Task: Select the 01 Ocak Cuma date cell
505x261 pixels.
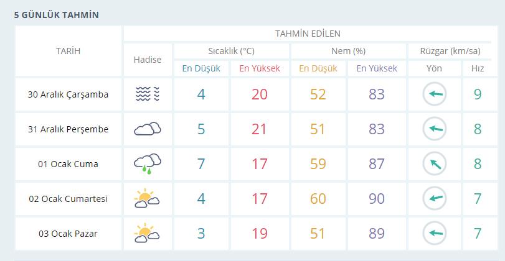Action: point(68,164)
